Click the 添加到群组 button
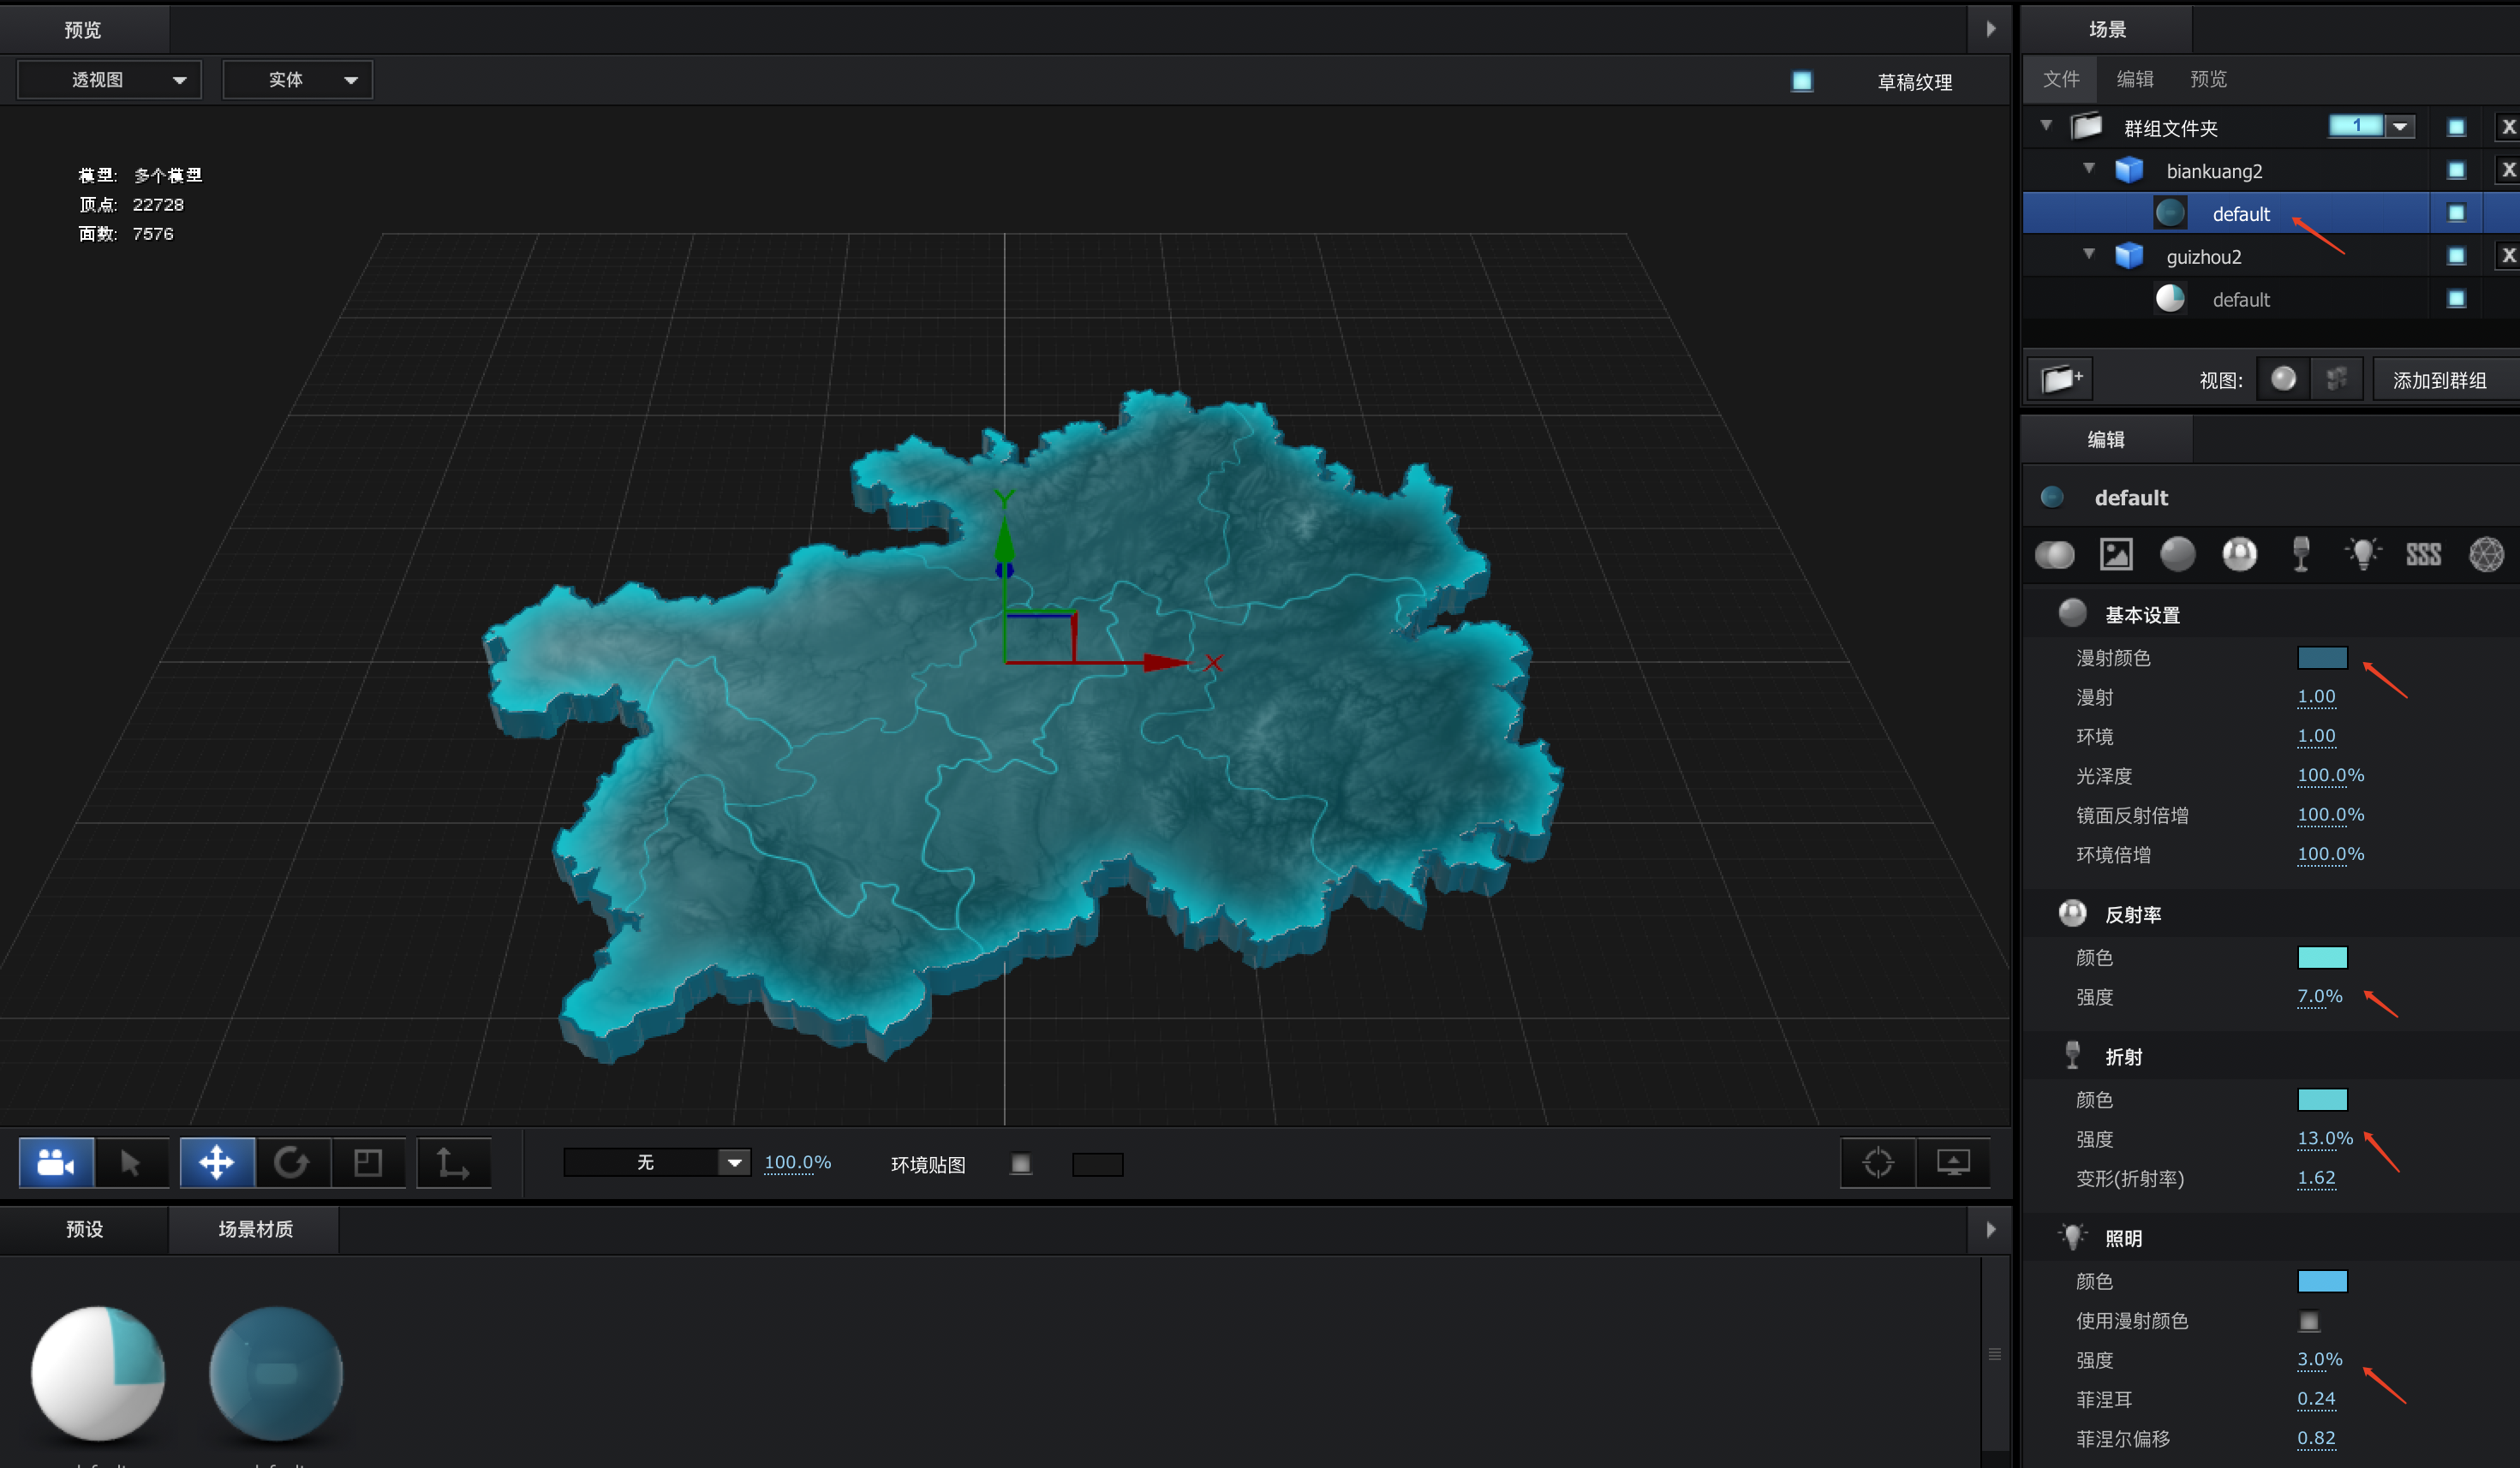 [2439, 380]
